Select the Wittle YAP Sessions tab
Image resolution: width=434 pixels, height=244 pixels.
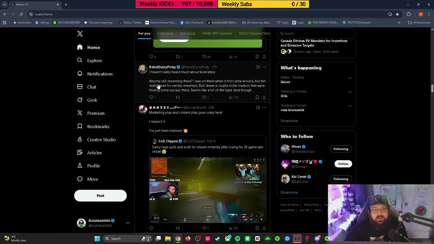(x=217, y=33)
